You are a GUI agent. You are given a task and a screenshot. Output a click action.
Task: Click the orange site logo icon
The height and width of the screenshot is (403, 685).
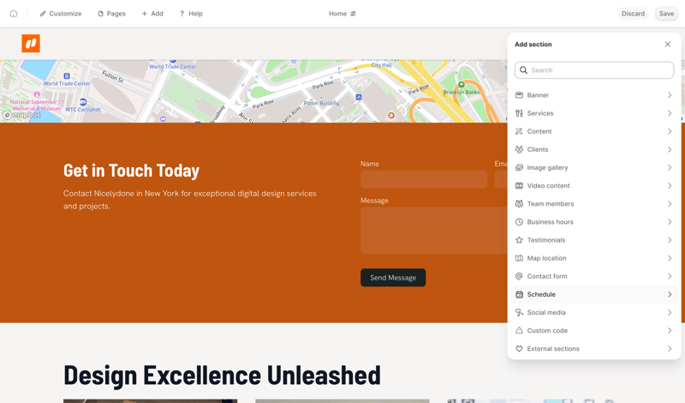(31, 44)
